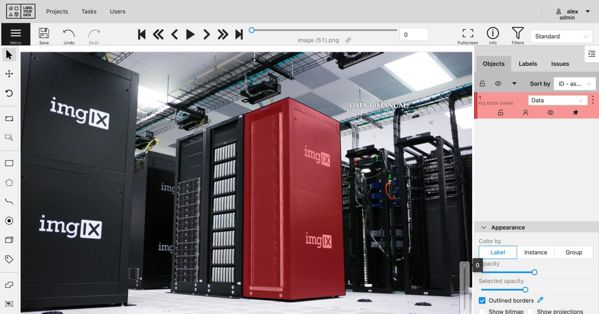Select Instance color-by option
The image size is (599, 314).
click(x=536, y=252)
